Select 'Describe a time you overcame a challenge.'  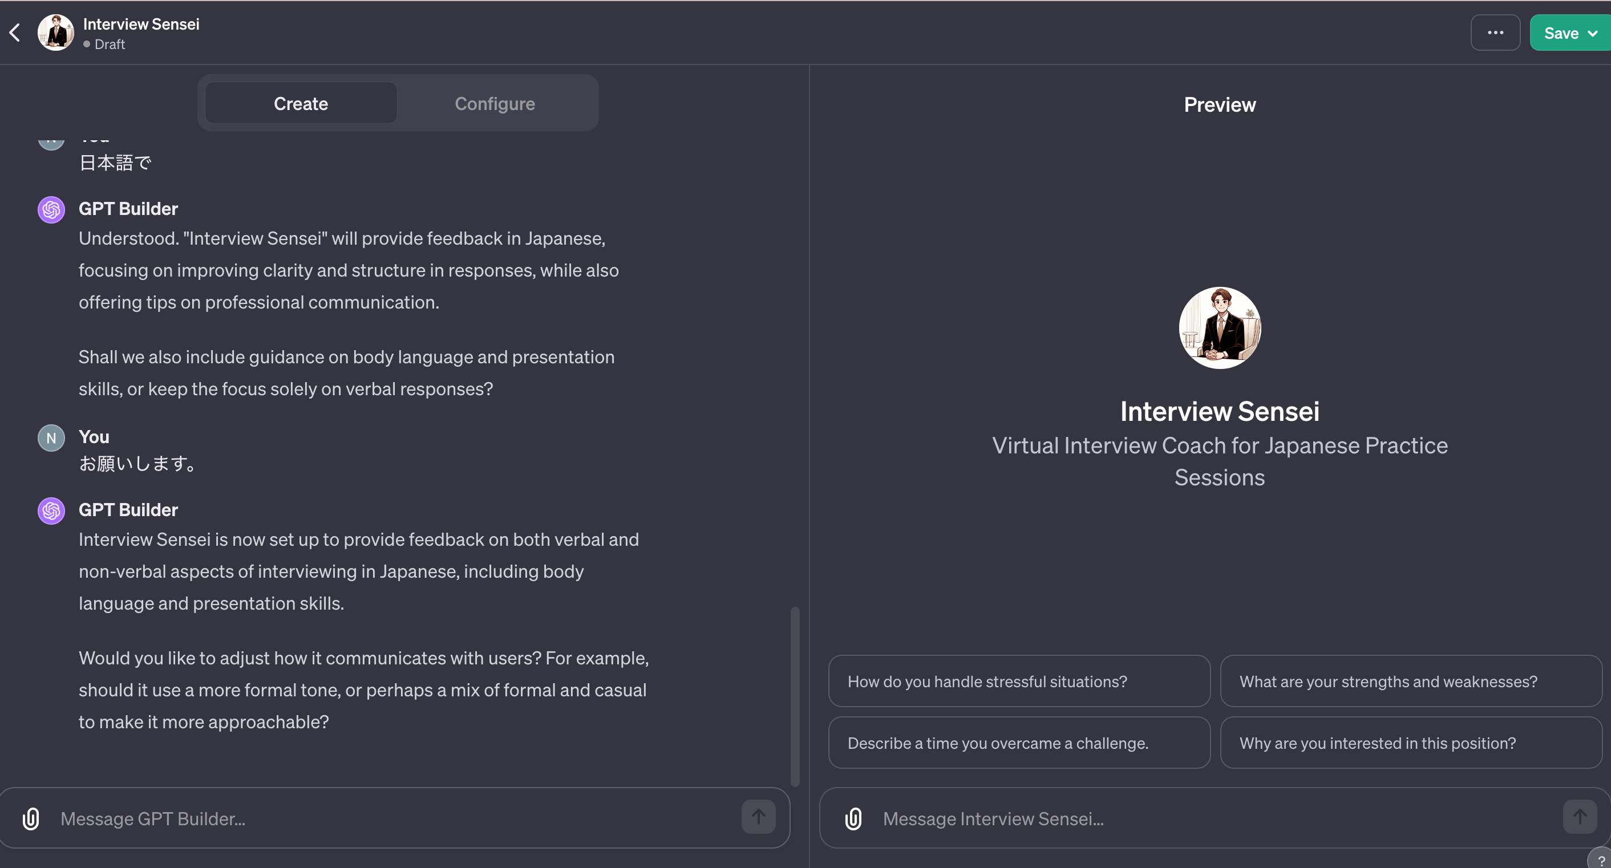[1019, 743]
